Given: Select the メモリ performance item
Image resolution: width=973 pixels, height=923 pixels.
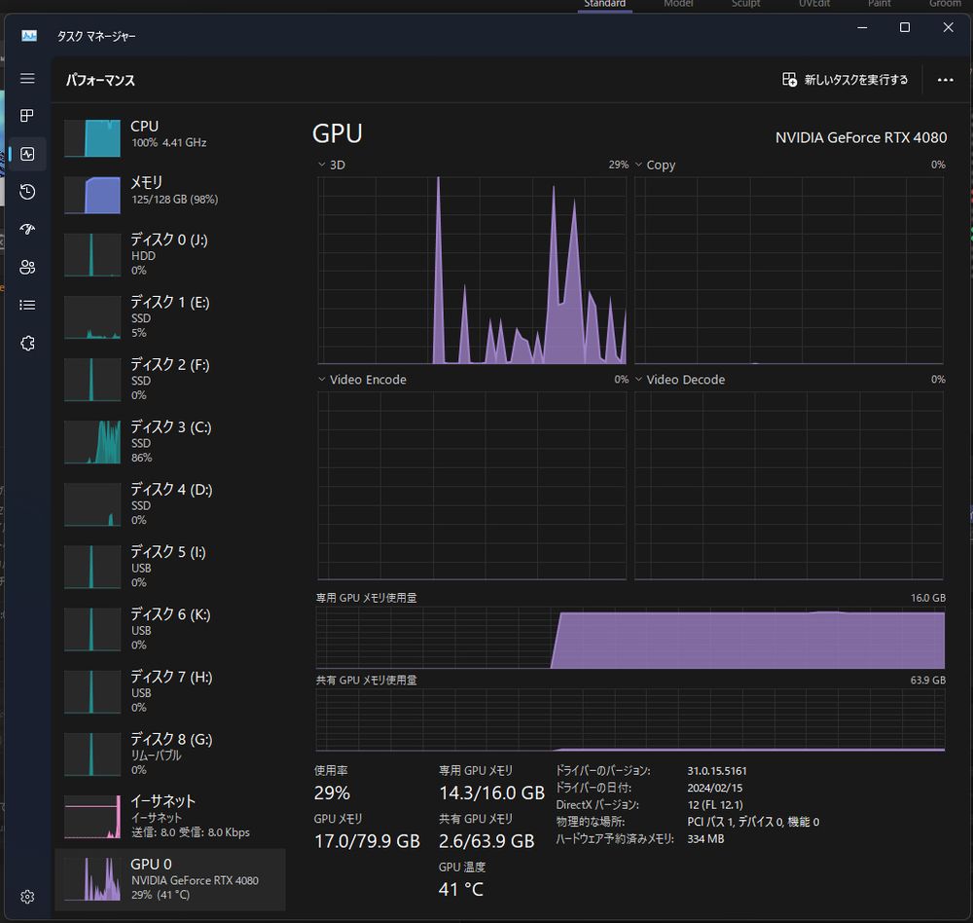Looking at the screenshot, I should click(170, 195).
